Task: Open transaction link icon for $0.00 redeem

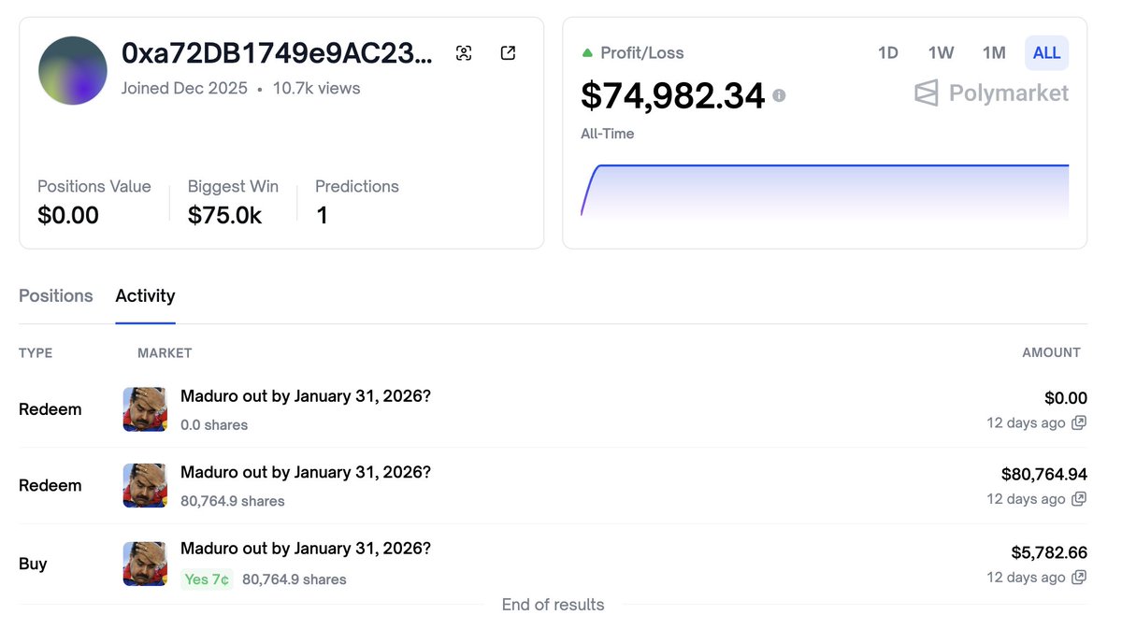Action: tap(1079, 422)
